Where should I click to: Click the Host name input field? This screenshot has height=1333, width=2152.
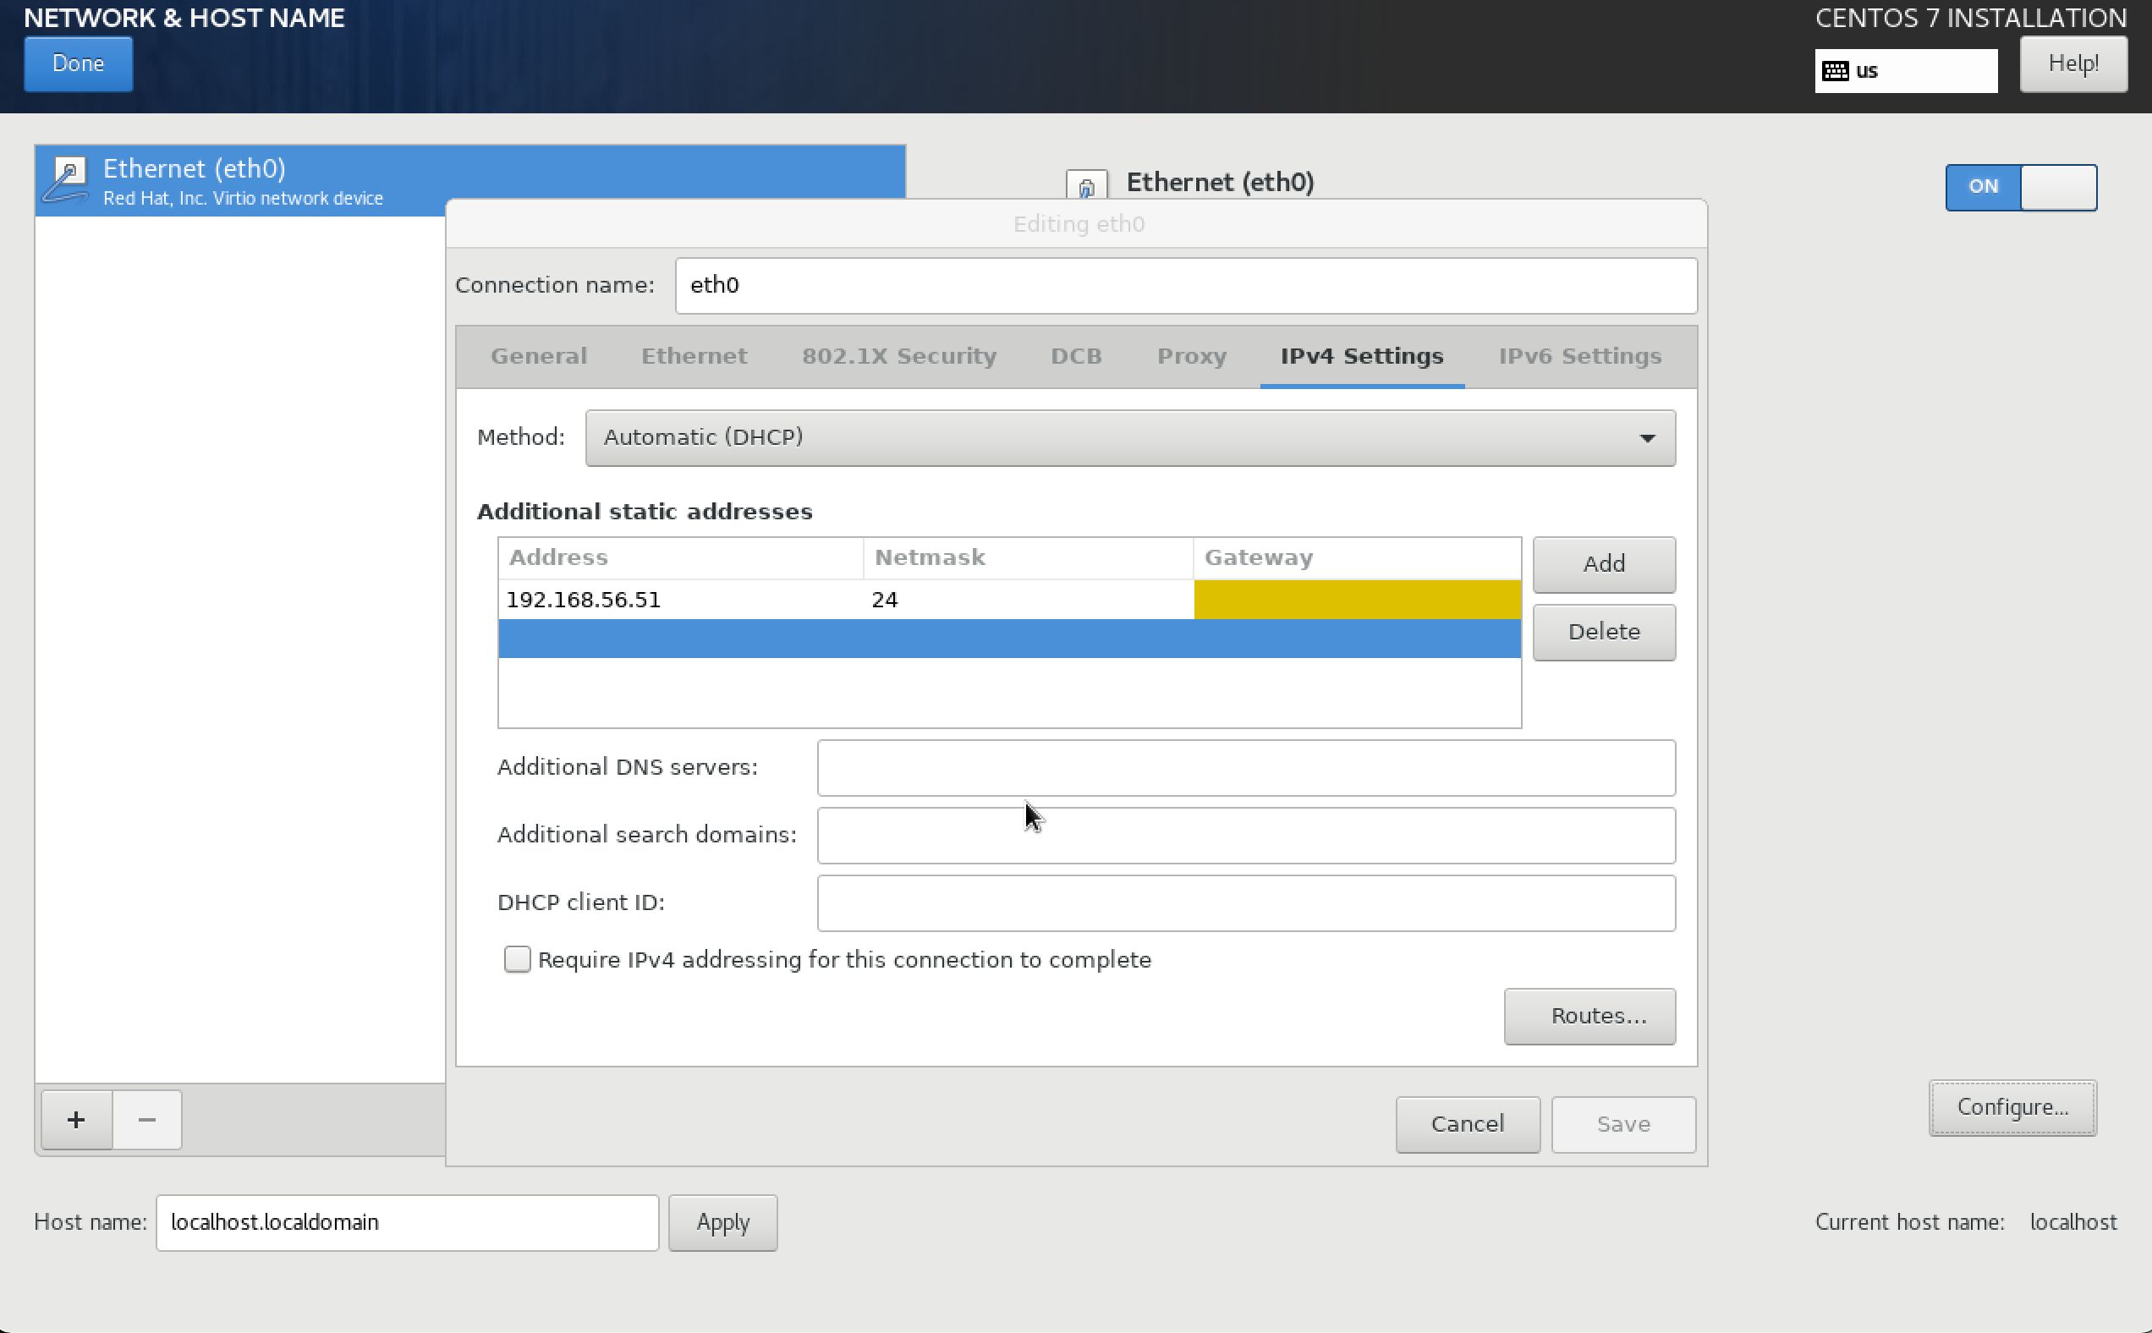pyautogui.click(x=407, y=1222)
